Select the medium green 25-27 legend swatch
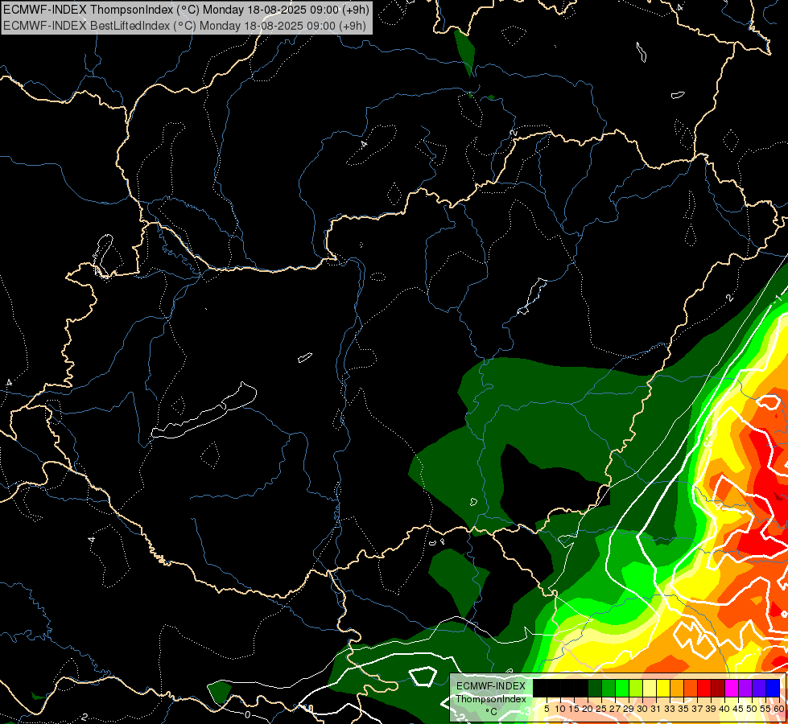788x724 pixels. coord(608,688)
